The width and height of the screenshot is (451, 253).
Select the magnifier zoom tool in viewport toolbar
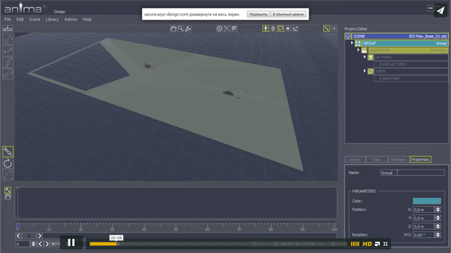click(x=180, y=28)
